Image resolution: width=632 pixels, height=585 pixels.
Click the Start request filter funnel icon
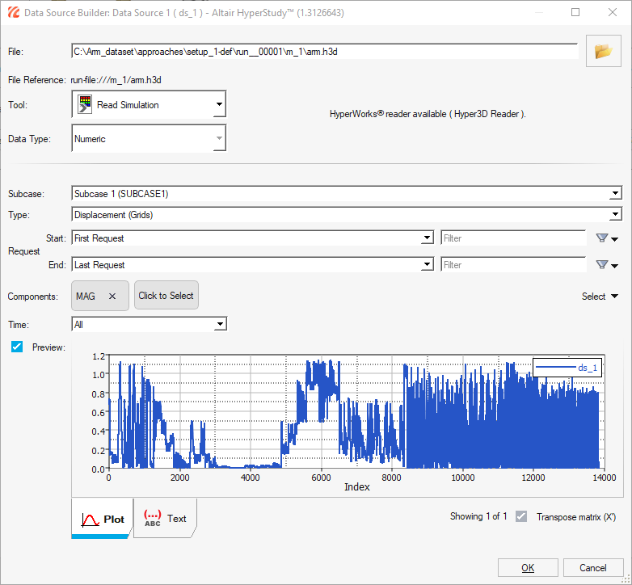point(602,238)
